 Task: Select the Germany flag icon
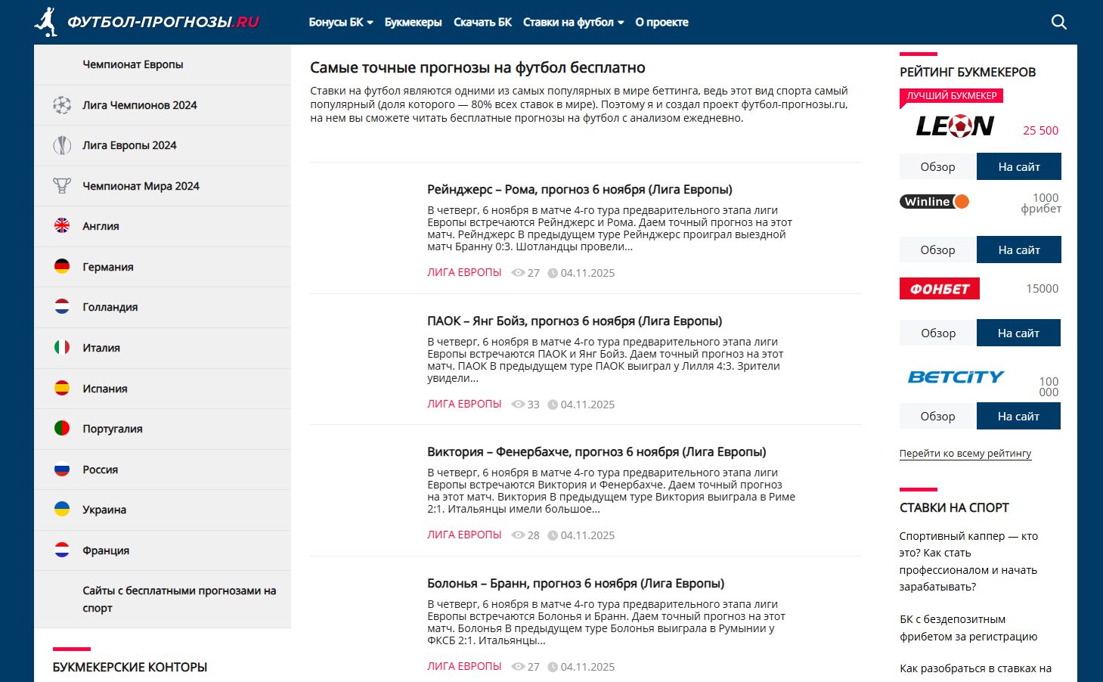point(62,267)
